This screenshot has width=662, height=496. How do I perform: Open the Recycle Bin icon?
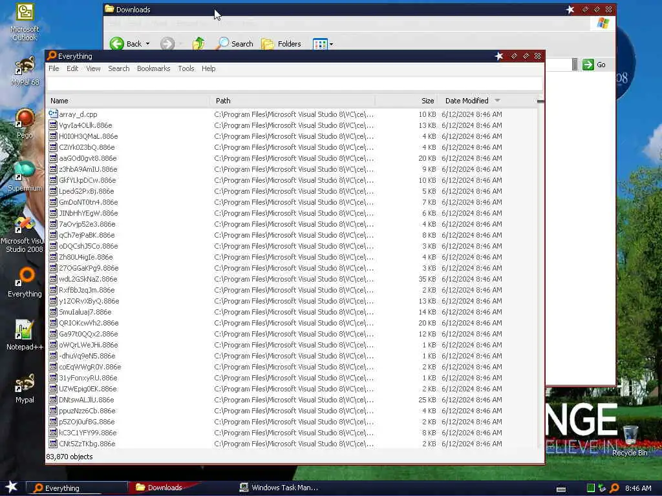[x=630, y=441]
